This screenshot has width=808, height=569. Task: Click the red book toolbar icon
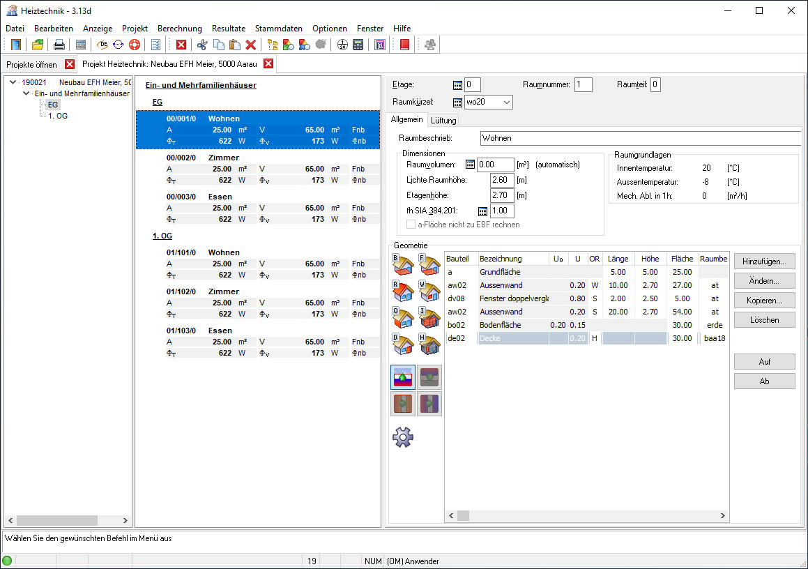click(x=404, y=45)
